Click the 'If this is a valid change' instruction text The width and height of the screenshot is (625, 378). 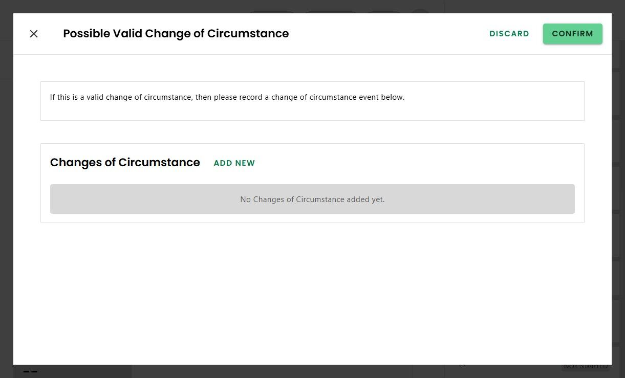(227, 97)
